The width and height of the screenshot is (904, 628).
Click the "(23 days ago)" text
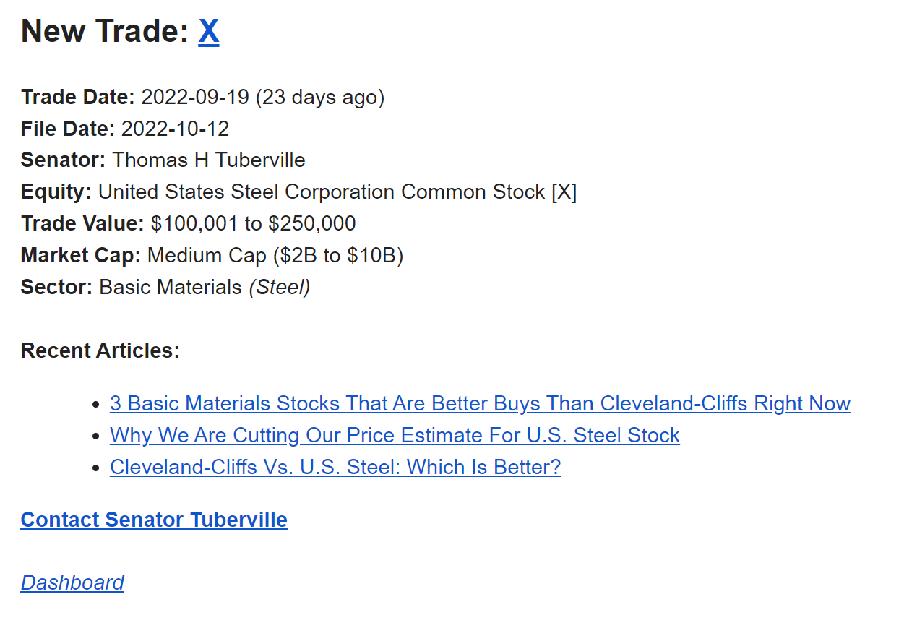tap(319, 97)
